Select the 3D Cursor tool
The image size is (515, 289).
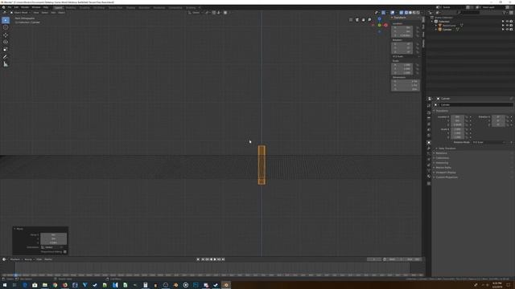[6, 27]
